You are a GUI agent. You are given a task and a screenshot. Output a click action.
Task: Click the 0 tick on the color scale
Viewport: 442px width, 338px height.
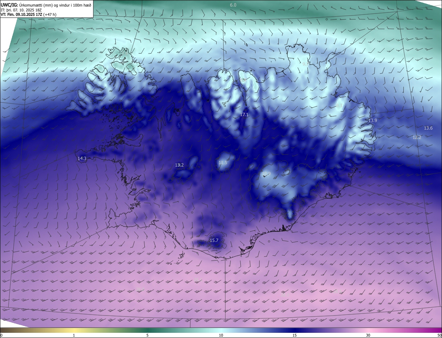(x=1, y=335)
